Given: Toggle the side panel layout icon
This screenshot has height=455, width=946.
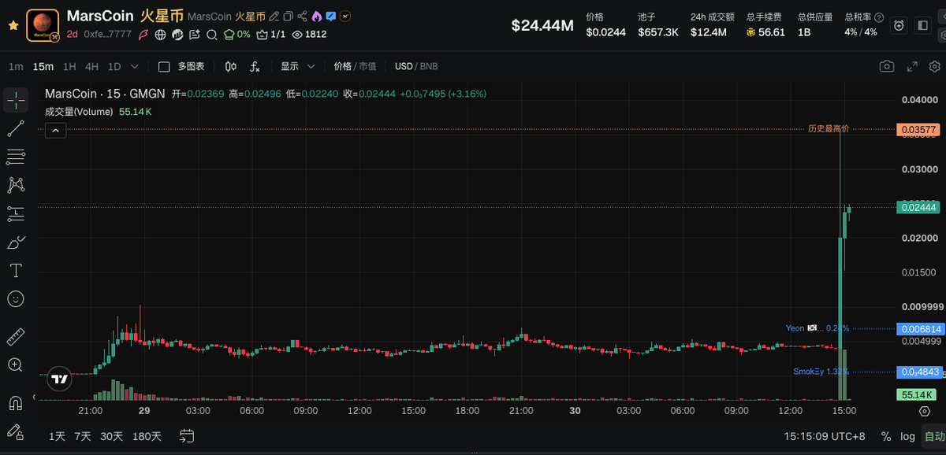Looking at the screenshot, I should coord(922,25).
